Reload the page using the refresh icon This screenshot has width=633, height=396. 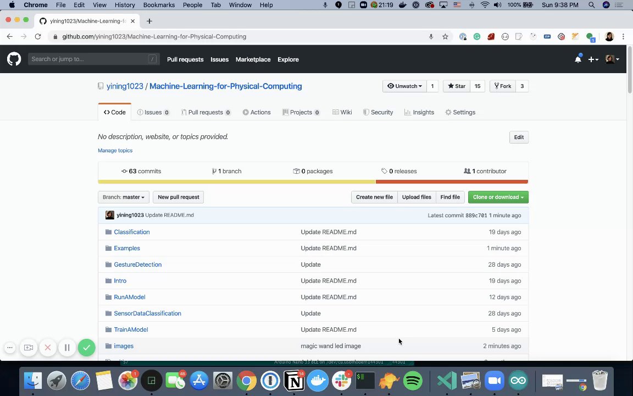pos(38,36)
